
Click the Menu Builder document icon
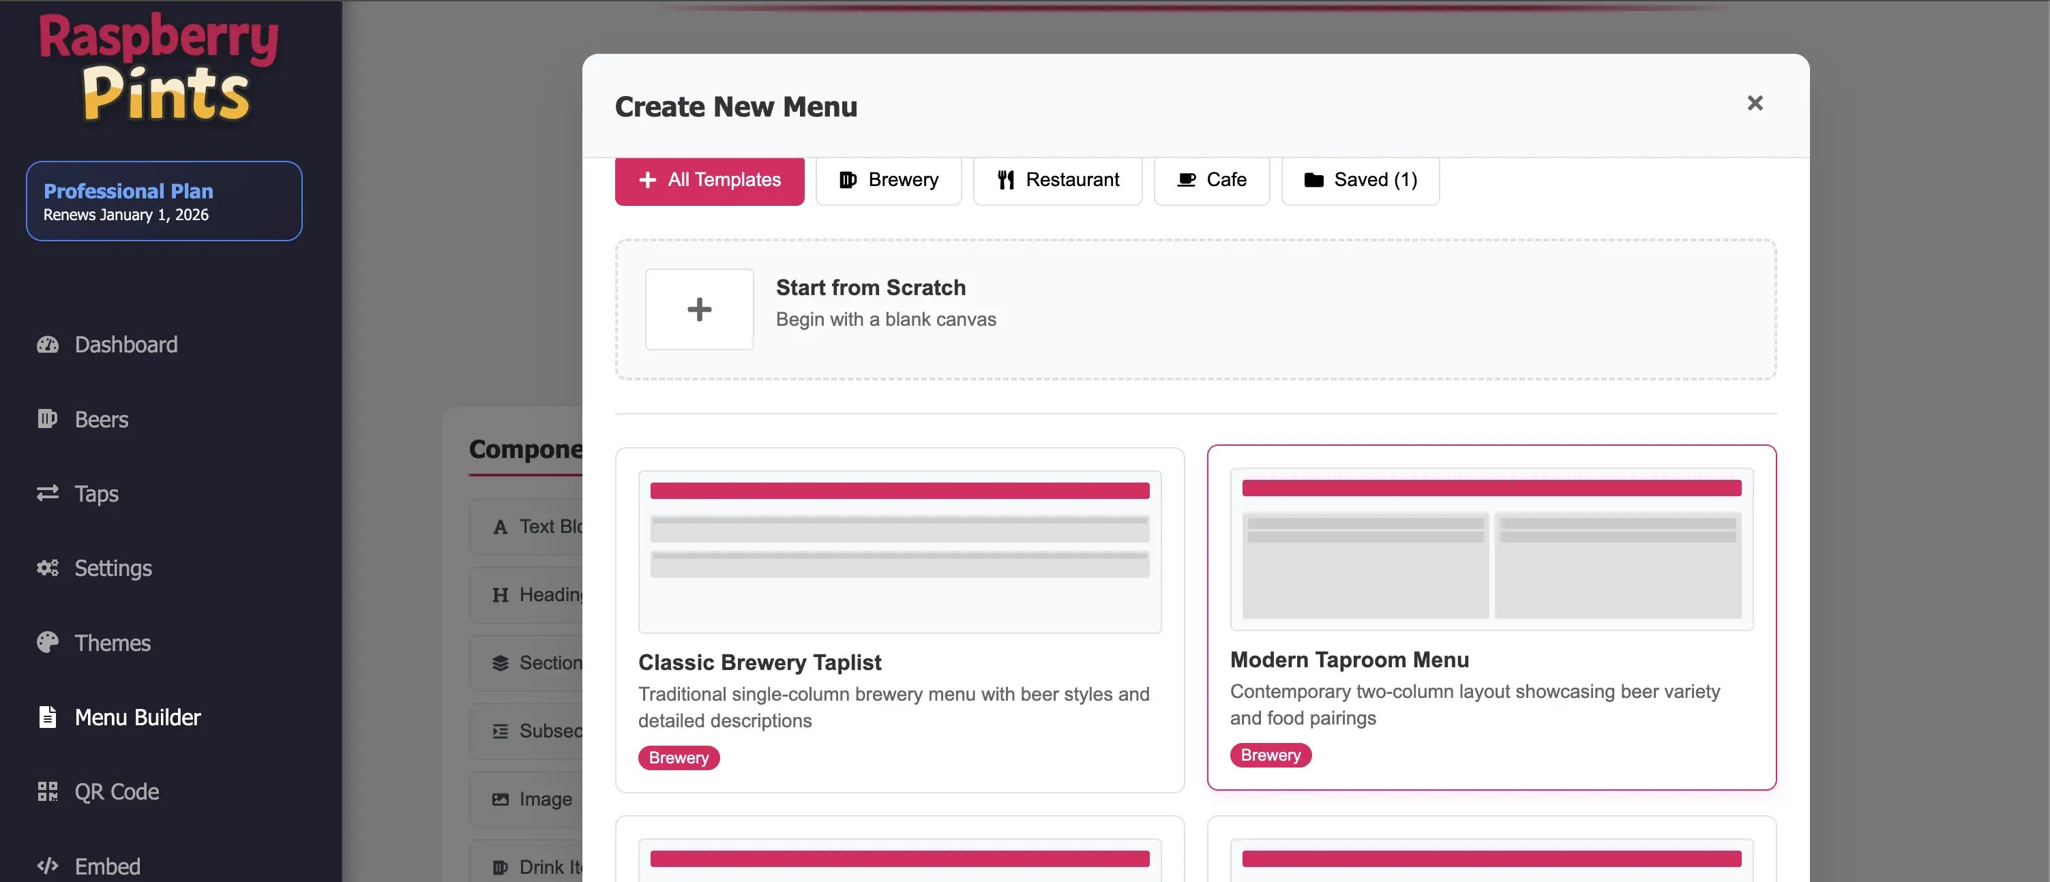[48, 716]
